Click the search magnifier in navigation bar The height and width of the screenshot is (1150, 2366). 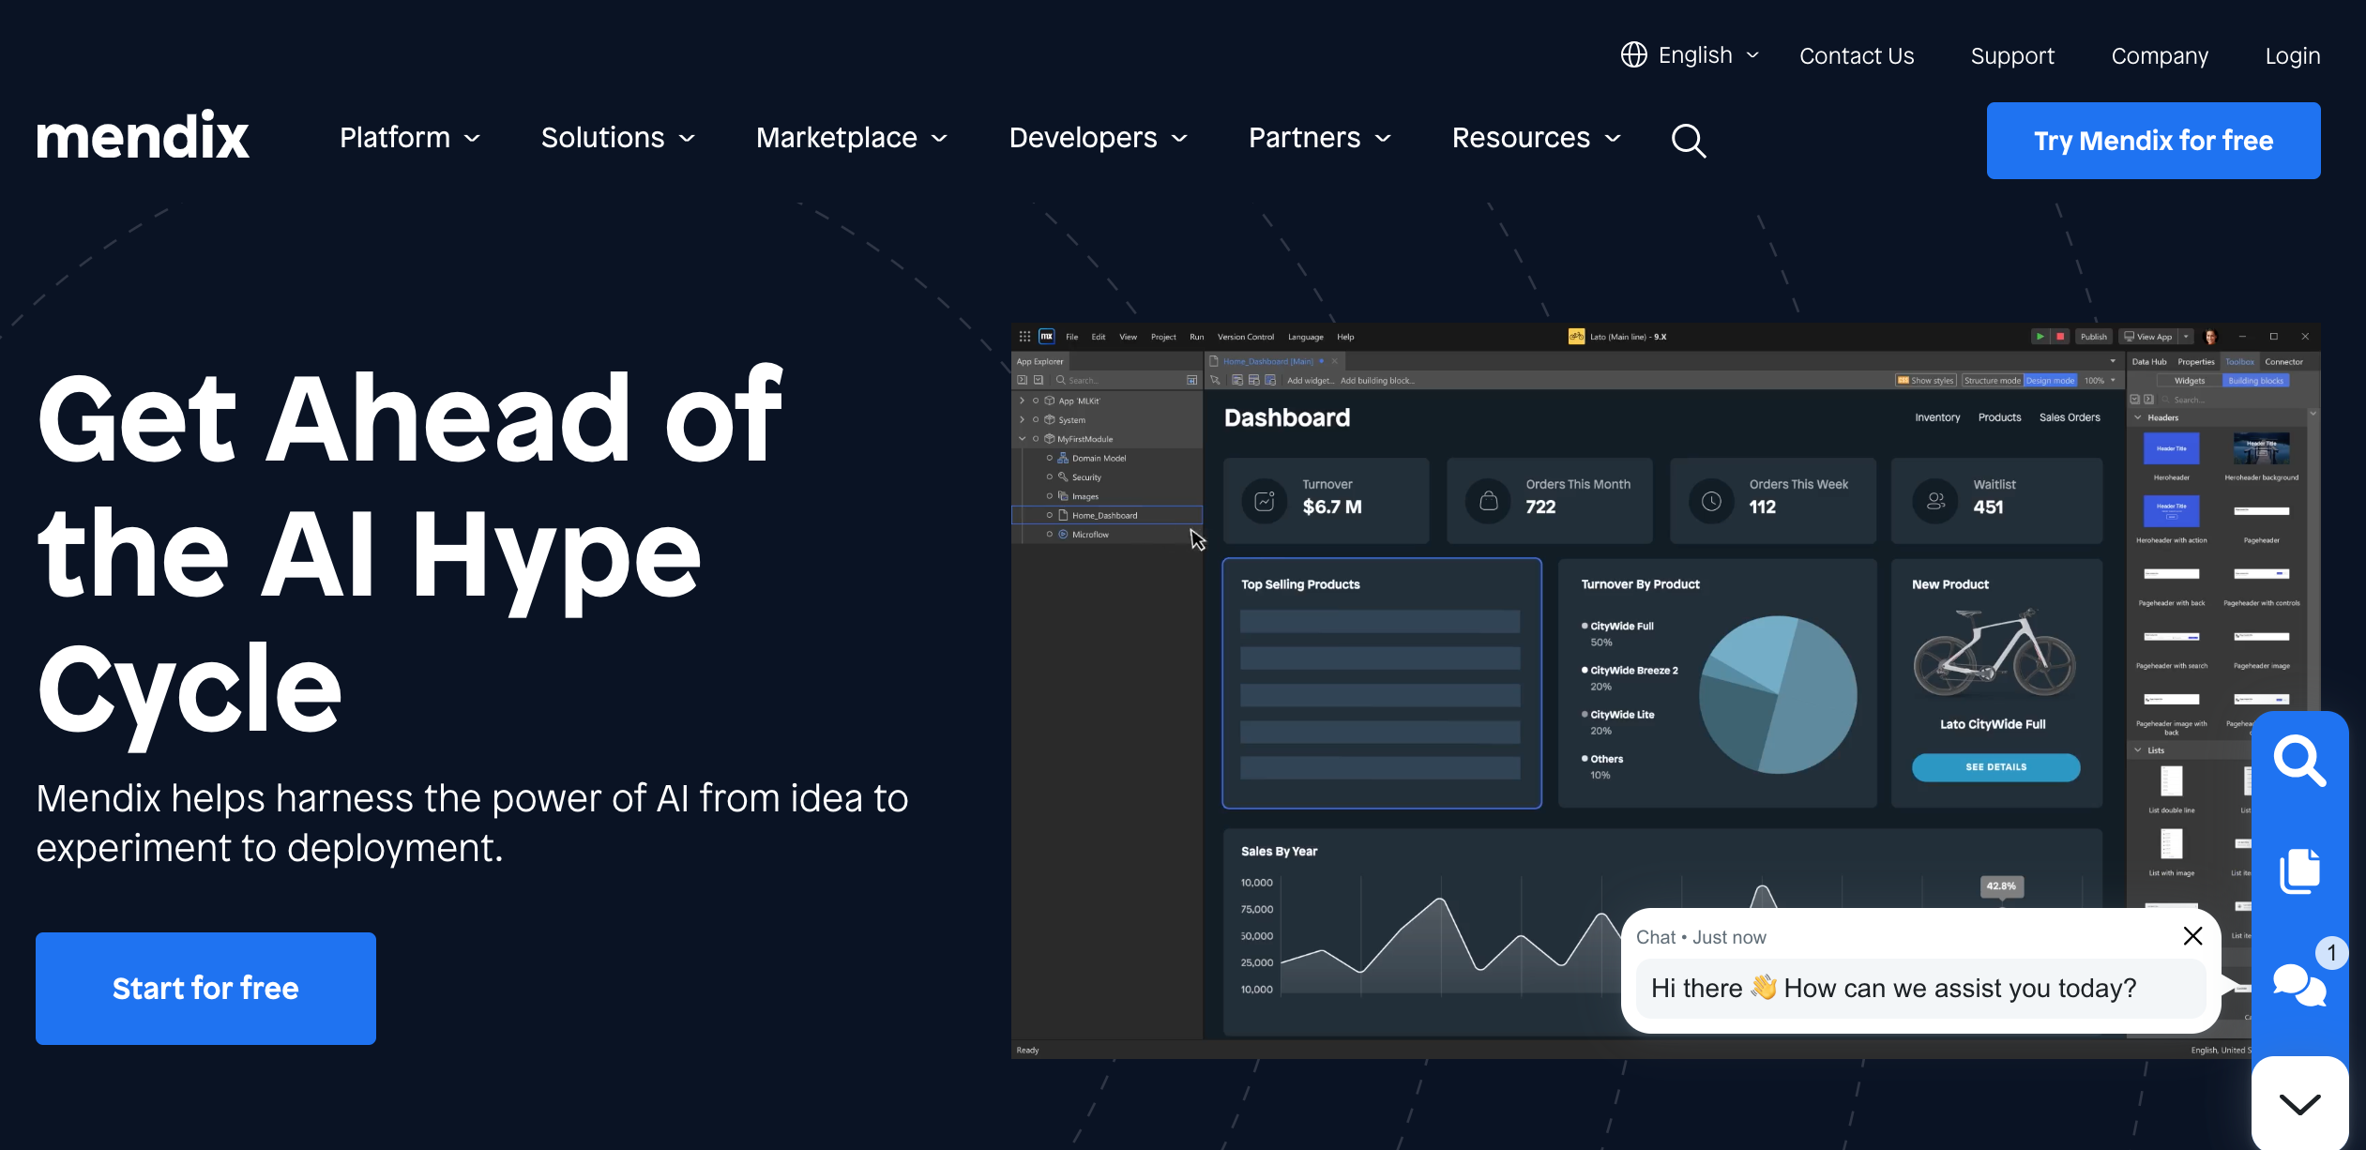point(1688,141)
